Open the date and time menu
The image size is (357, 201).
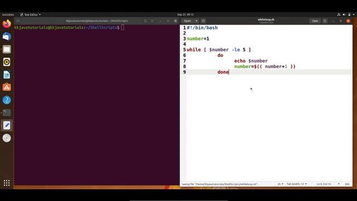point(185,15)
